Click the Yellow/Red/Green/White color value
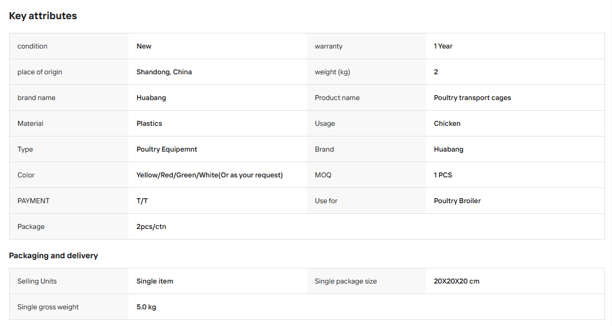This screenshot has height=326, width=612. tap(209, 175)
